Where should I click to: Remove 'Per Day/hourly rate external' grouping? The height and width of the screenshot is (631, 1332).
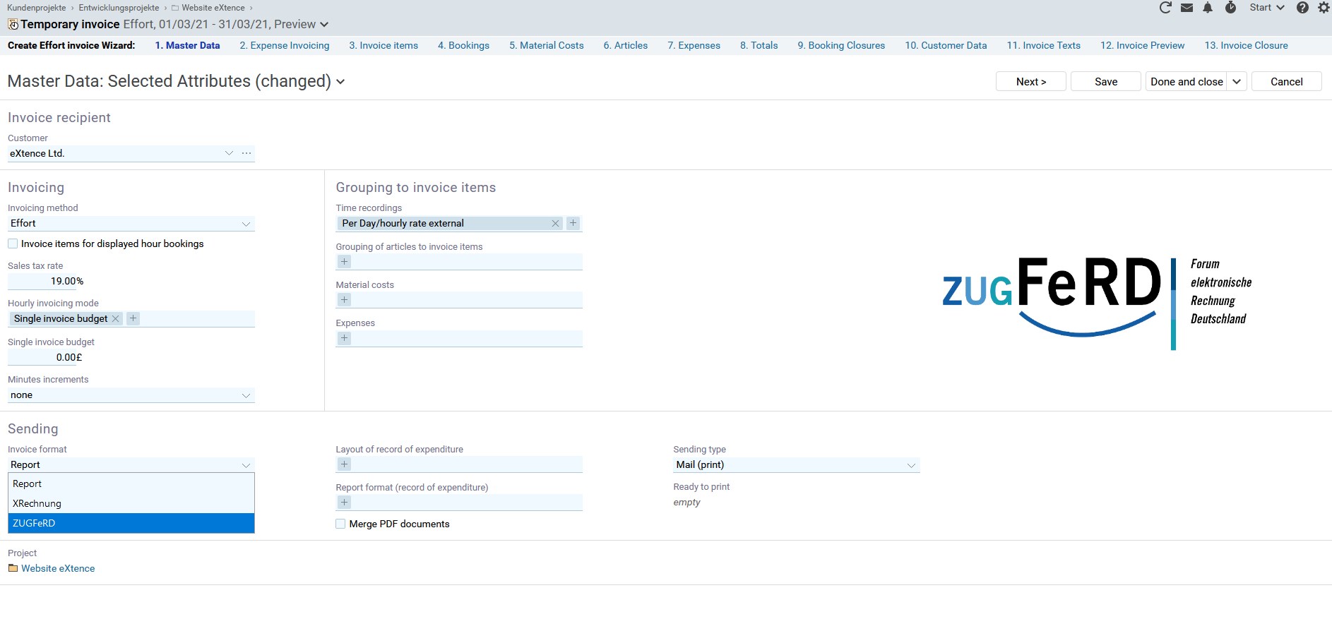point(556,223)
